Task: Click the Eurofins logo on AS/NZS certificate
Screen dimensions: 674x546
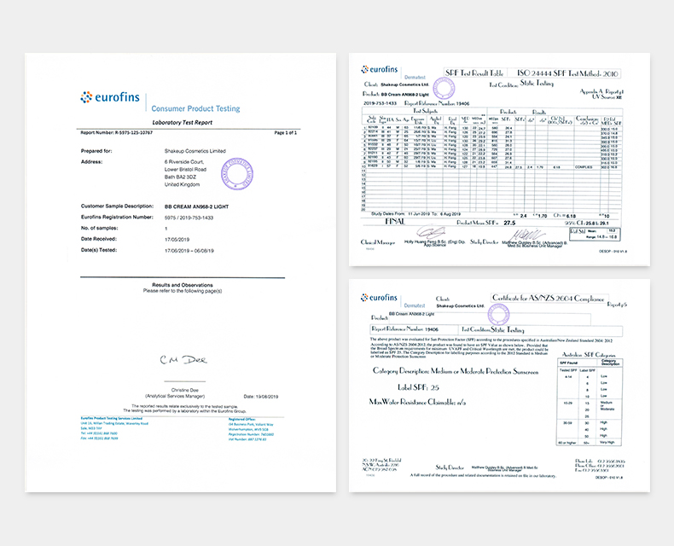Action: 379,298
